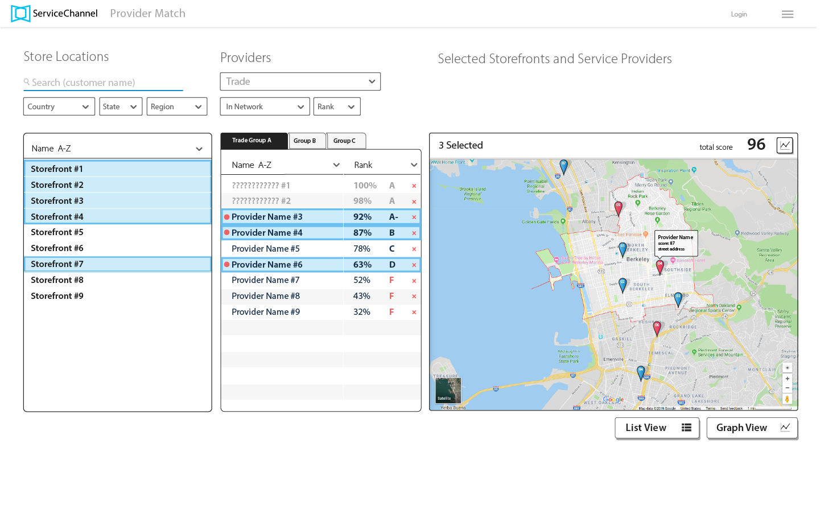
Task: Click Send feedback on the map
Action: click(x=731, y=408)
